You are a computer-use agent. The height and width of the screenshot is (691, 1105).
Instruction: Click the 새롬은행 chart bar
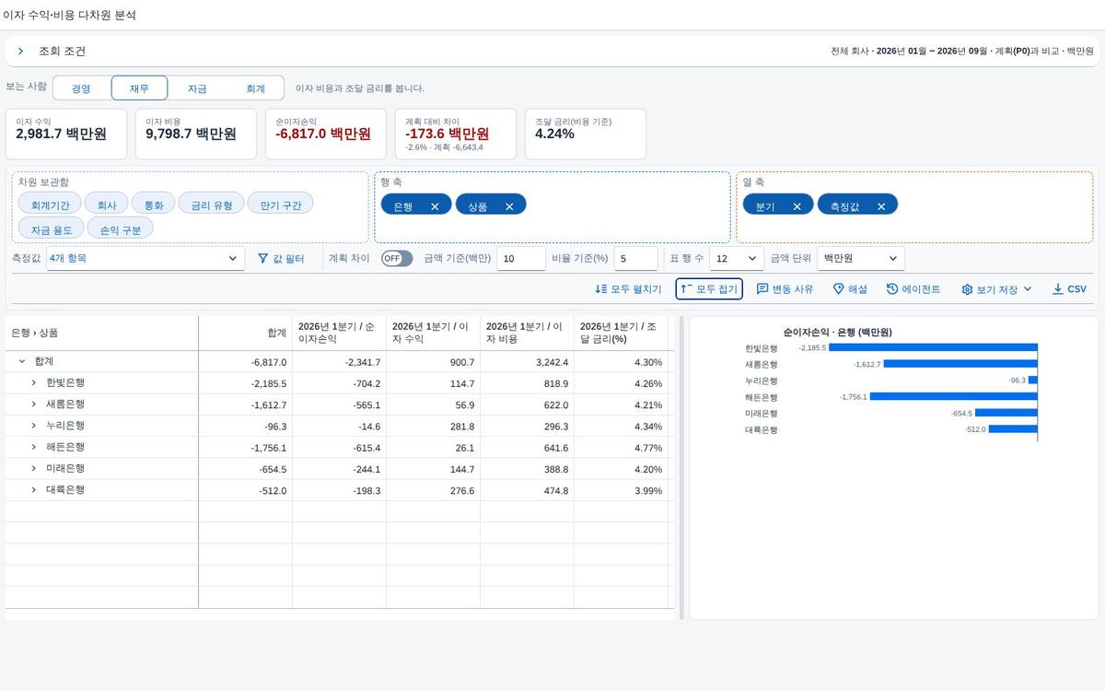click(x=961, y=364)
